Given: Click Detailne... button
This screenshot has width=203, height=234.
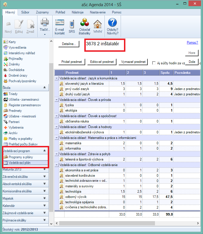Looking at the screenshot, I should 69,44.
